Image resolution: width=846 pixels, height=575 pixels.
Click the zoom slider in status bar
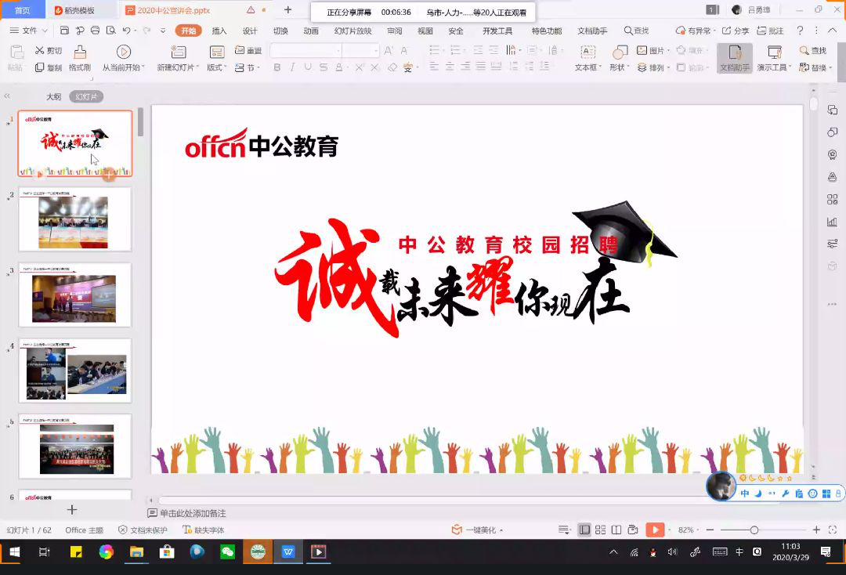pos(754,530)
